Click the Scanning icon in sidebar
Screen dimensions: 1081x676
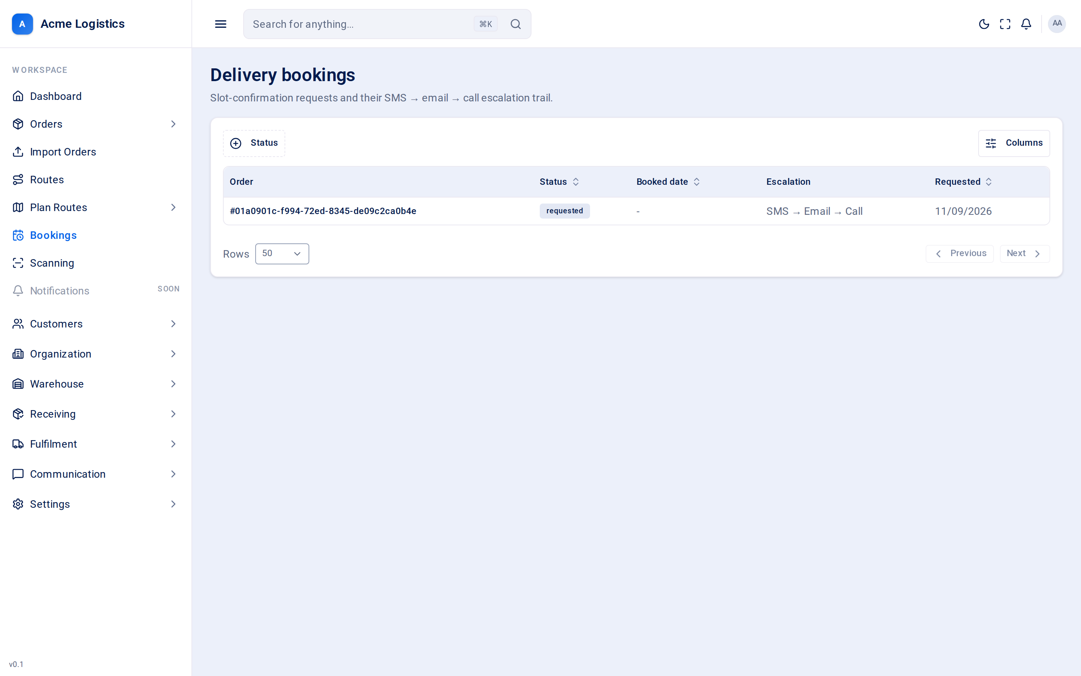[x=18, y=263]
